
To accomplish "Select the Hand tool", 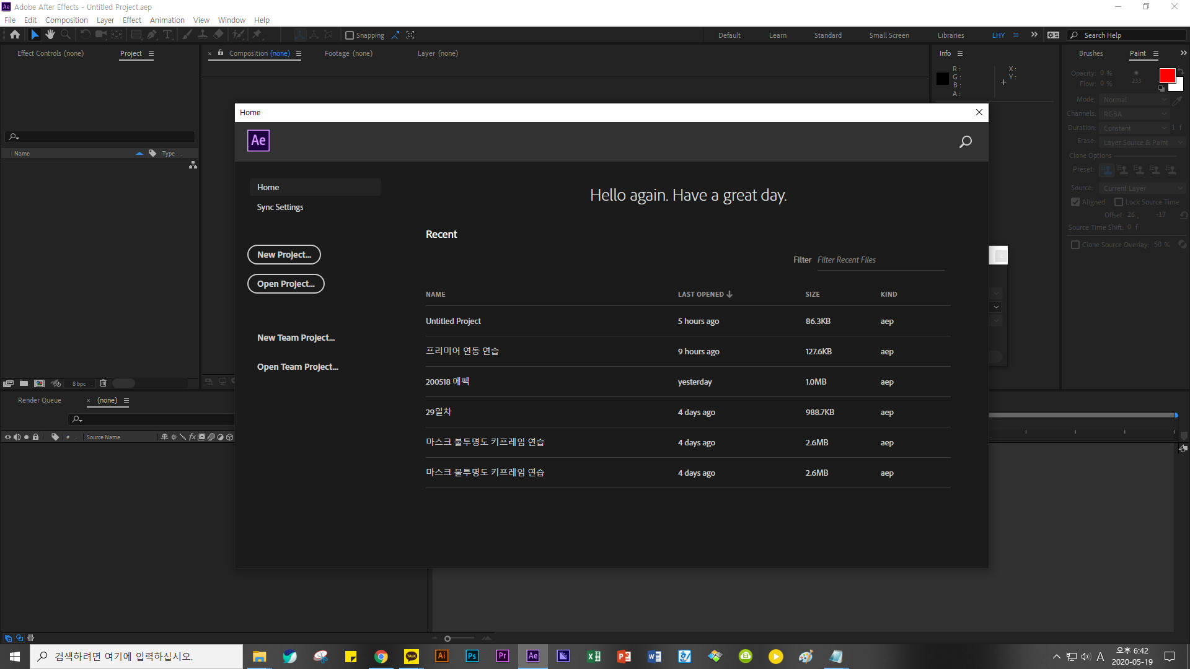I will coord(50,35).
